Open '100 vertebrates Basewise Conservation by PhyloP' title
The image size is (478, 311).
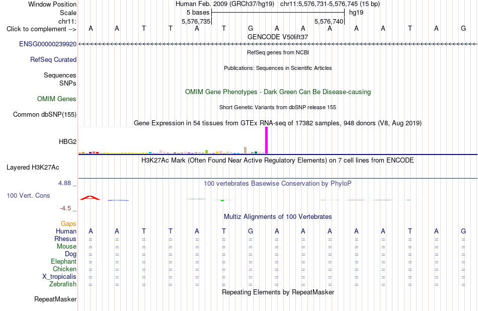(x=278, y=184)
